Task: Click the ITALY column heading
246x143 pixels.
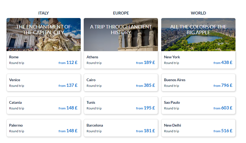Action: pyautogui.click(x=44, y=13)
